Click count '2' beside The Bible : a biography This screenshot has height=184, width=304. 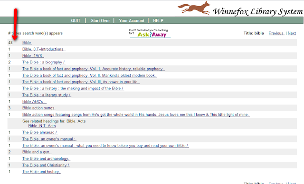click(9, 62)
